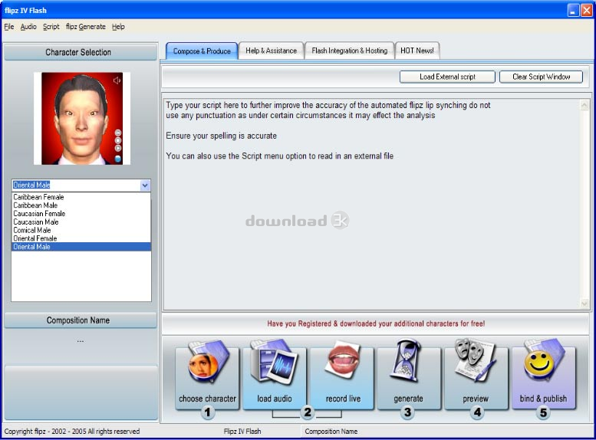Click Load External script button

pos(447,77)
